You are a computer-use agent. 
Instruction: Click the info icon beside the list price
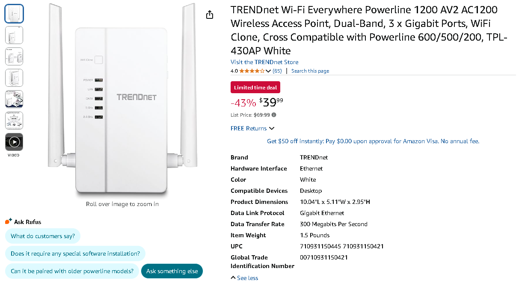[274, 115]
